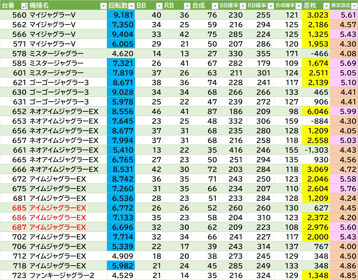Select the blue 9,404 回転数 cell
Screen dimensions: 358x280
point(121,34)
